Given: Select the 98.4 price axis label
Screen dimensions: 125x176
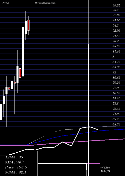Looking at the screenshot, I should (115, 10).
